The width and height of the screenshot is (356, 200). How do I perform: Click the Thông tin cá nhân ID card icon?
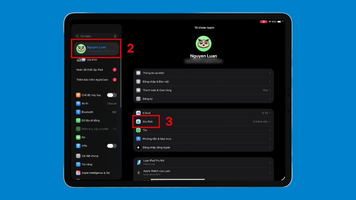tap(138, 73)
